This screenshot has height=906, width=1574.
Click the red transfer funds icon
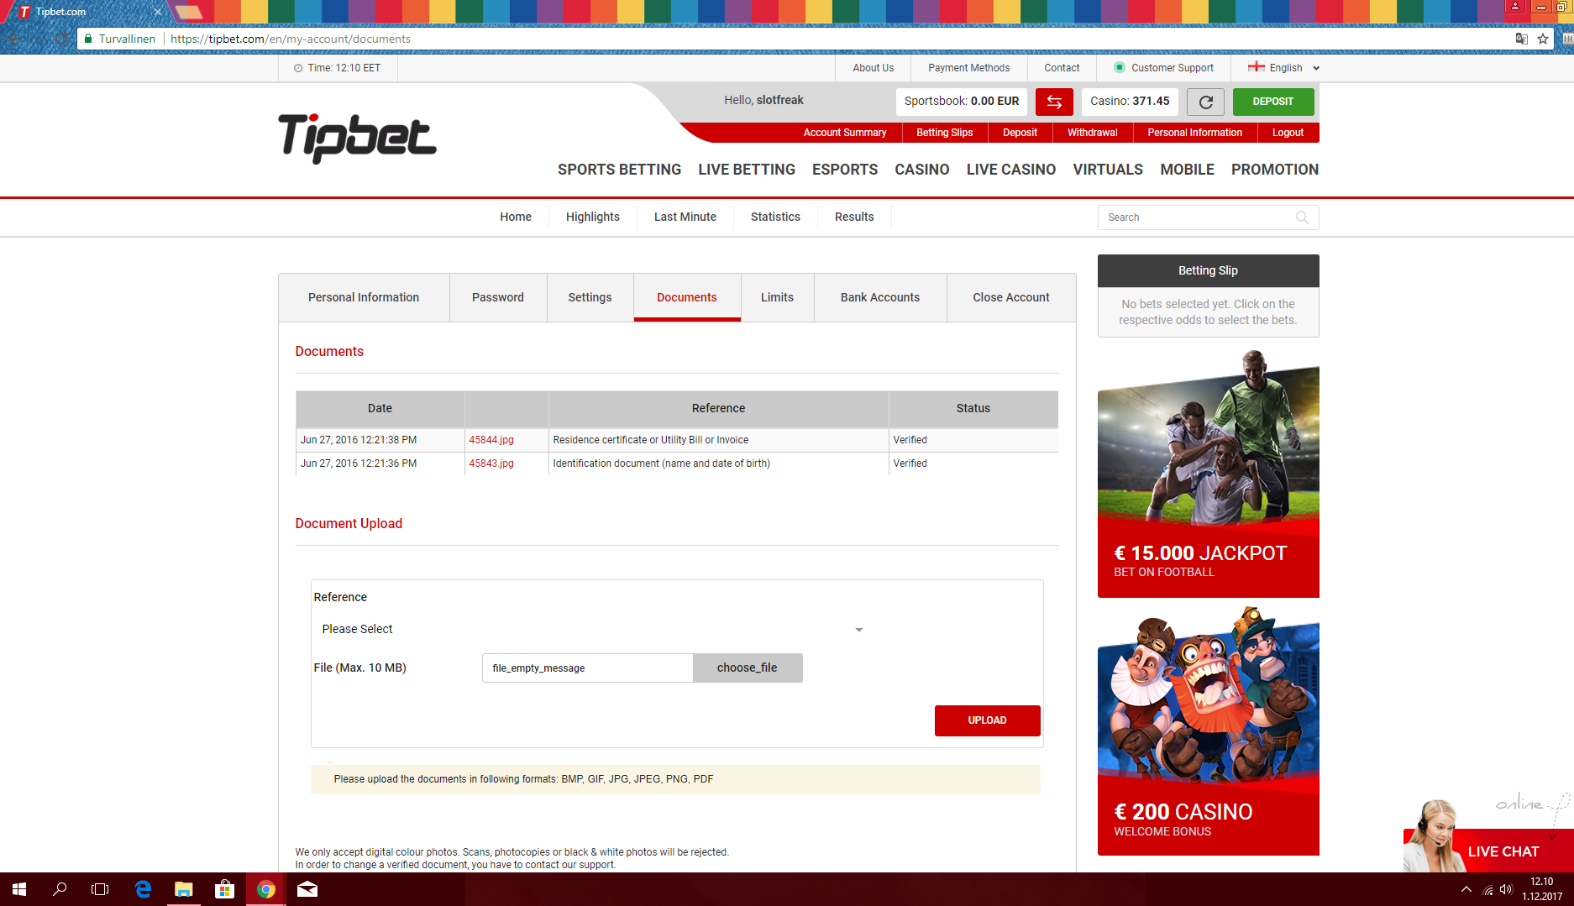(1054, 102)
